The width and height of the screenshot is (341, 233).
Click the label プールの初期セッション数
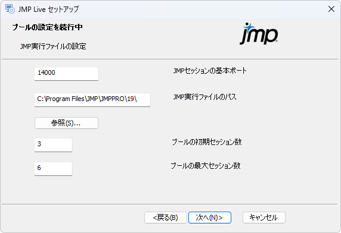click(207, 142)
